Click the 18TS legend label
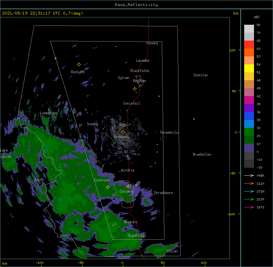 260,207
